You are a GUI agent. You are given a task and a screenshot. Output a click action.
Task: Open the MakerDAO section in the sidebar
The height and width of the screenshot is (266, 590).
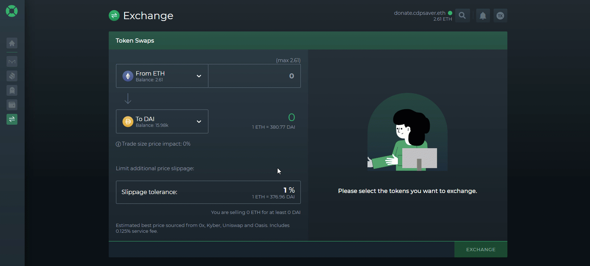point(12,61)
